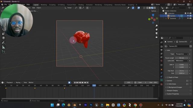Switch to the Animation workspace tab
This screenshot has height=108, width=193.
tap(89, 5)
